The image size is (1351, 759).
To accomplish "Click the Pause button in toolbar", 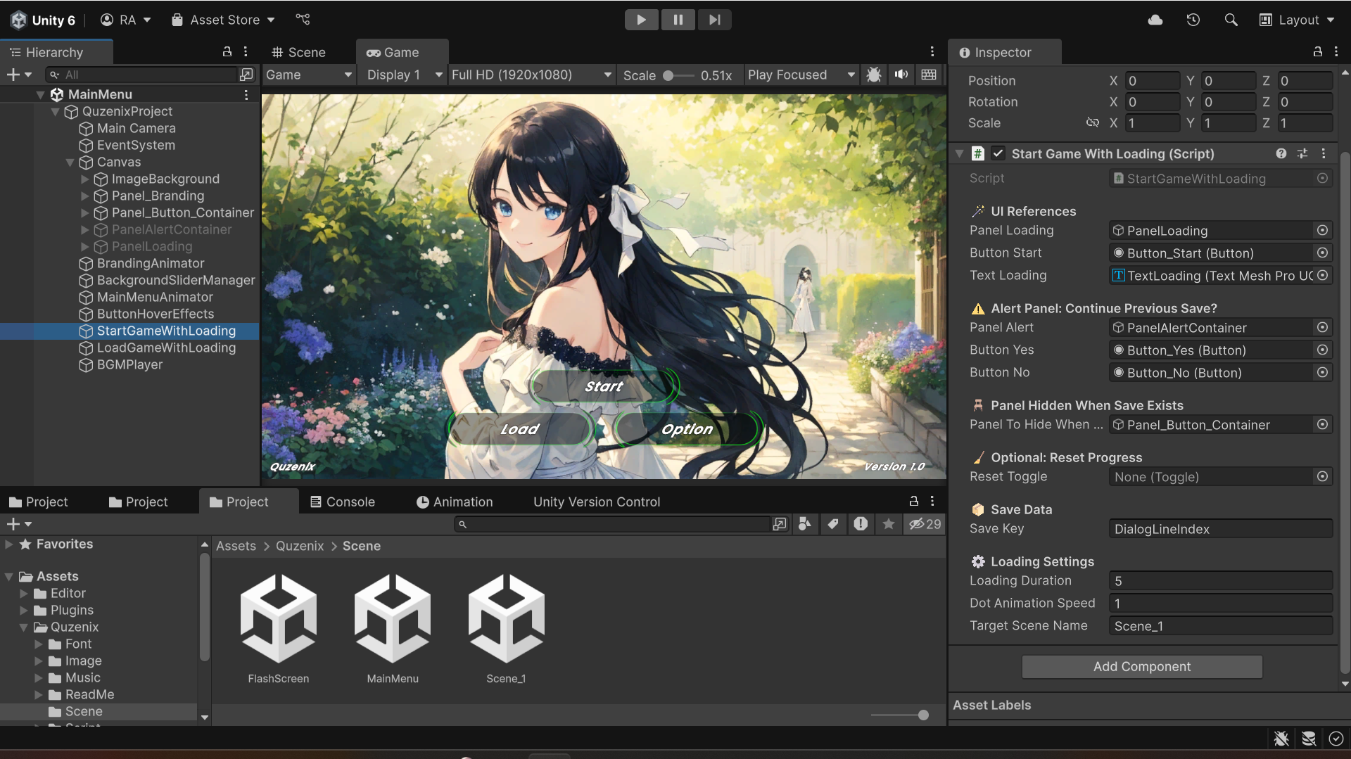I will pyautogui.click(x=678, y=20).
